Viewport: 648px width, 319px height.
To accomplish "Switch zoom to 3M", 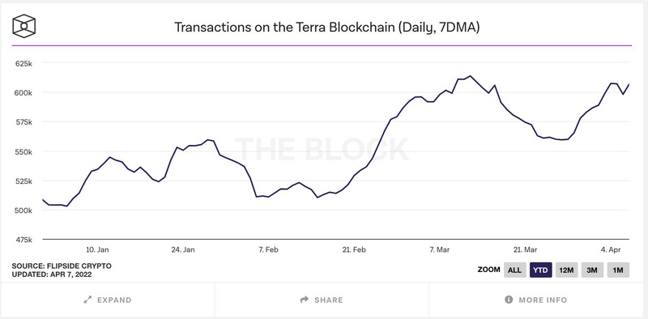I will [592, 270].
